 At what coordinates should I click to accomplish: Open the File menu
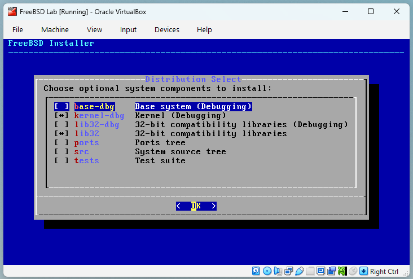click(17, 29)
